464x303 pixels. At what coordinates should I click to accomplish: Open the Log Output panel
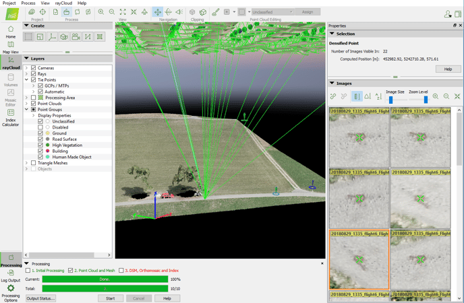click(x=11, y=275)
